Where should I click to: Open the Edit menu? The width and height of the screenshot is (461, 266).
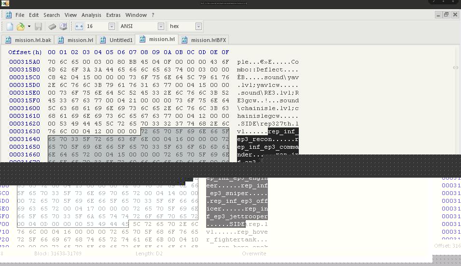coord(33,15)
